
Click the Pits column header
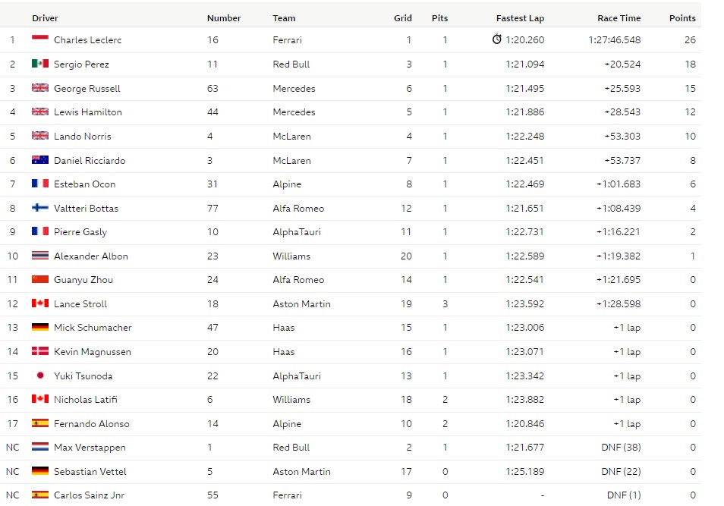tap(439, 18)
